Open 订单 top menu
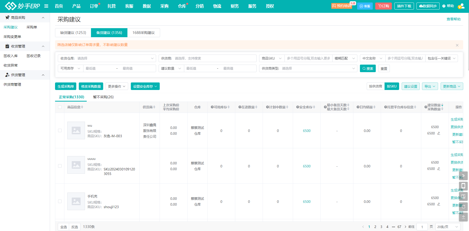Viewport: 469px width, 231px height. (x=94, y=6)
